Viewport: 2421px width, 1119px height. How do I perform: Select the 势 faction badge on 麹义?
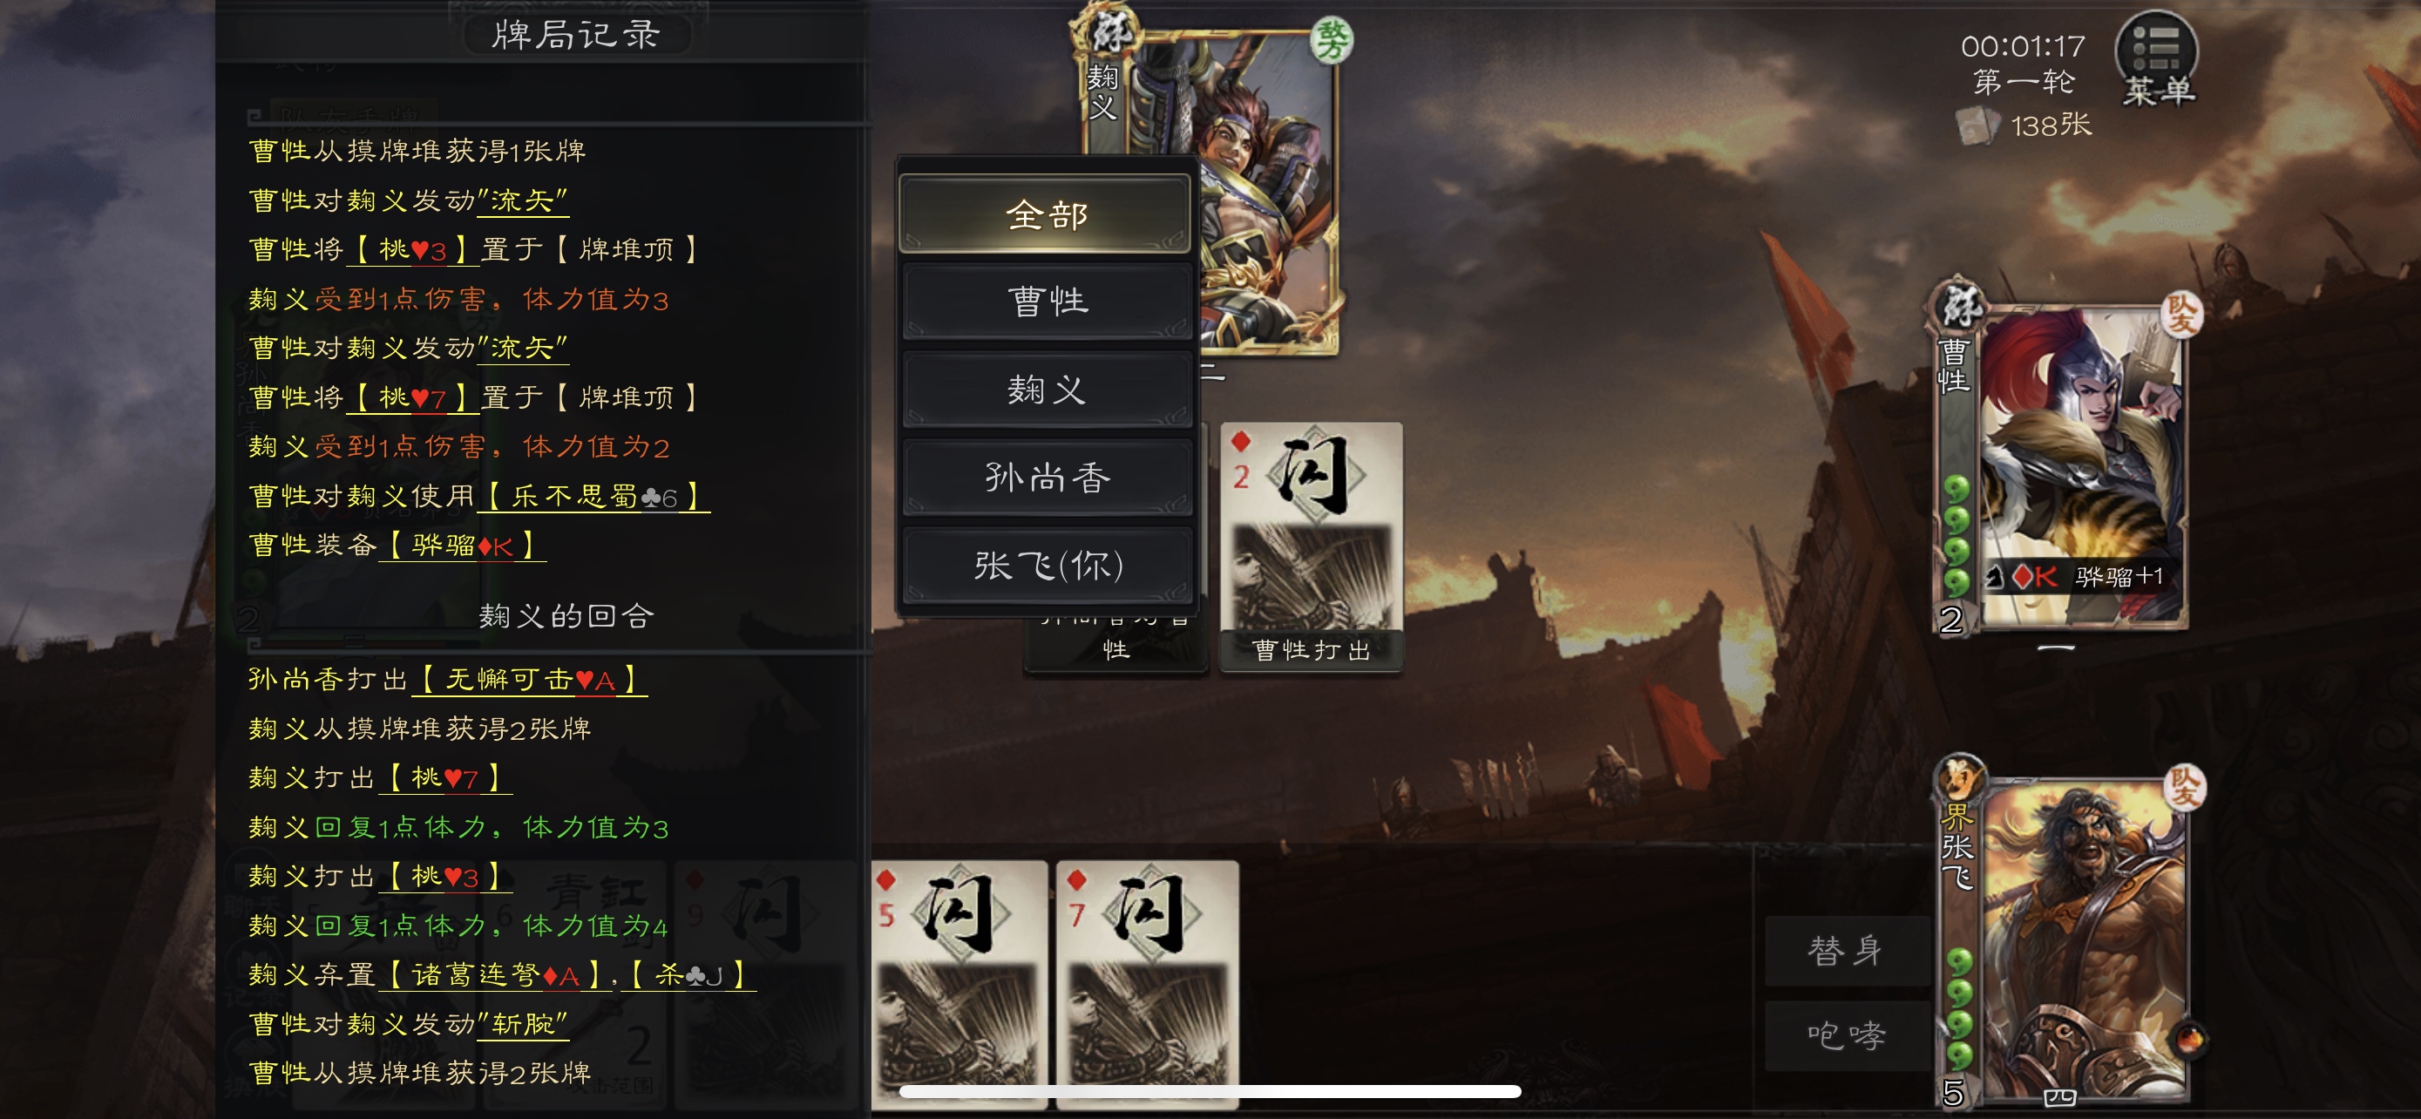1331,40
